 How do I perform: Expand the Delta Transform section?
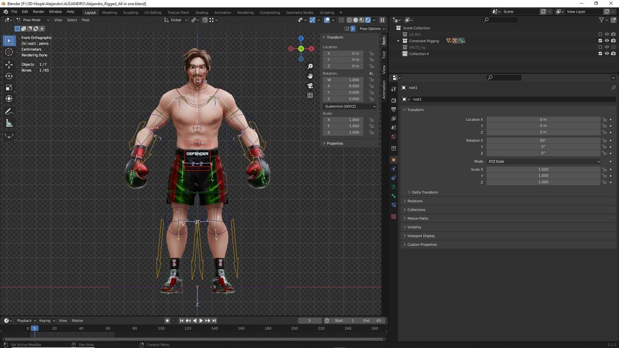(x=424, y=192)
